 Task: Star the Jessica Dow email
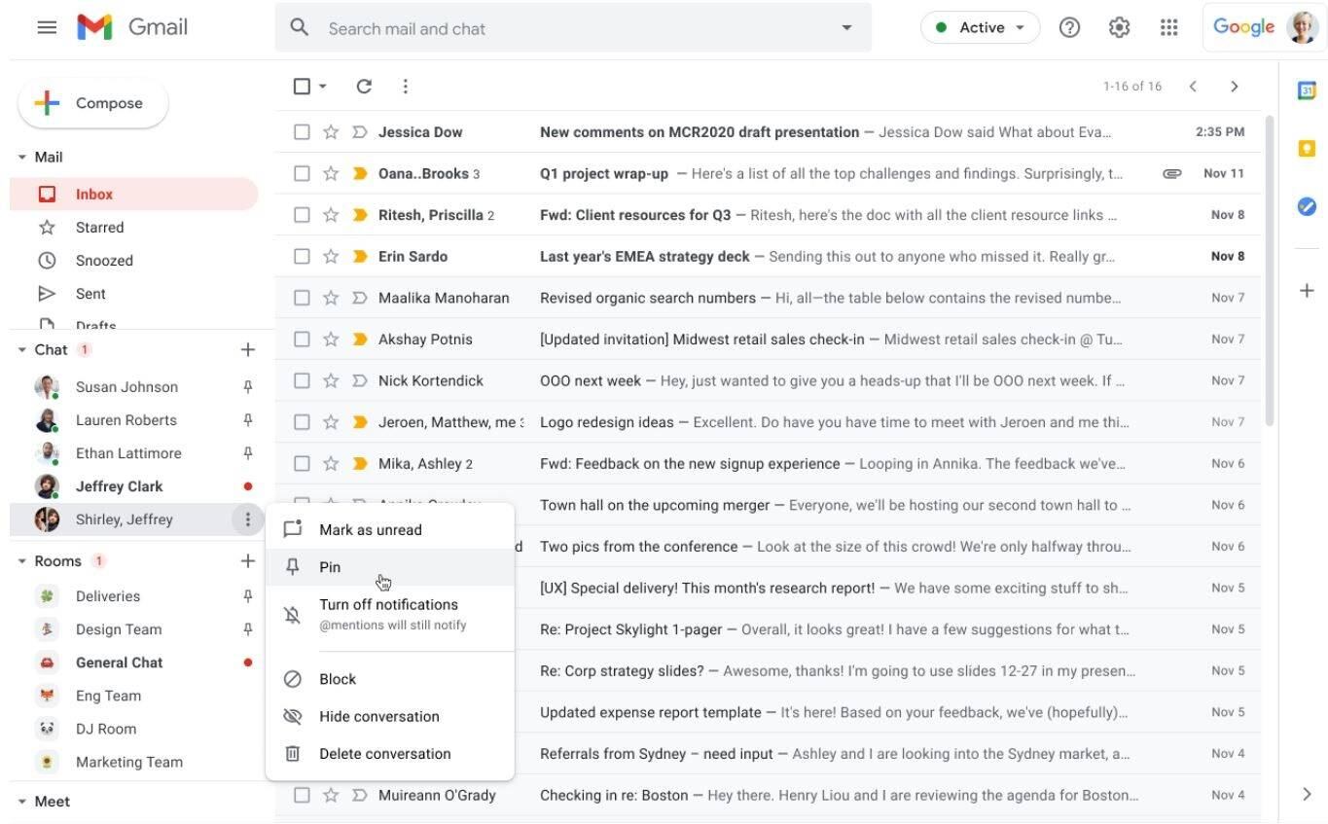click(331, 132)
